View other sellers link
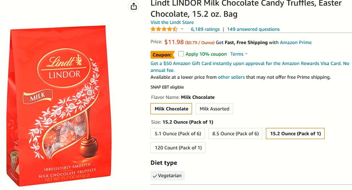Image resolution: width=352 pixels, height=190 pixels. coord(231,77)
